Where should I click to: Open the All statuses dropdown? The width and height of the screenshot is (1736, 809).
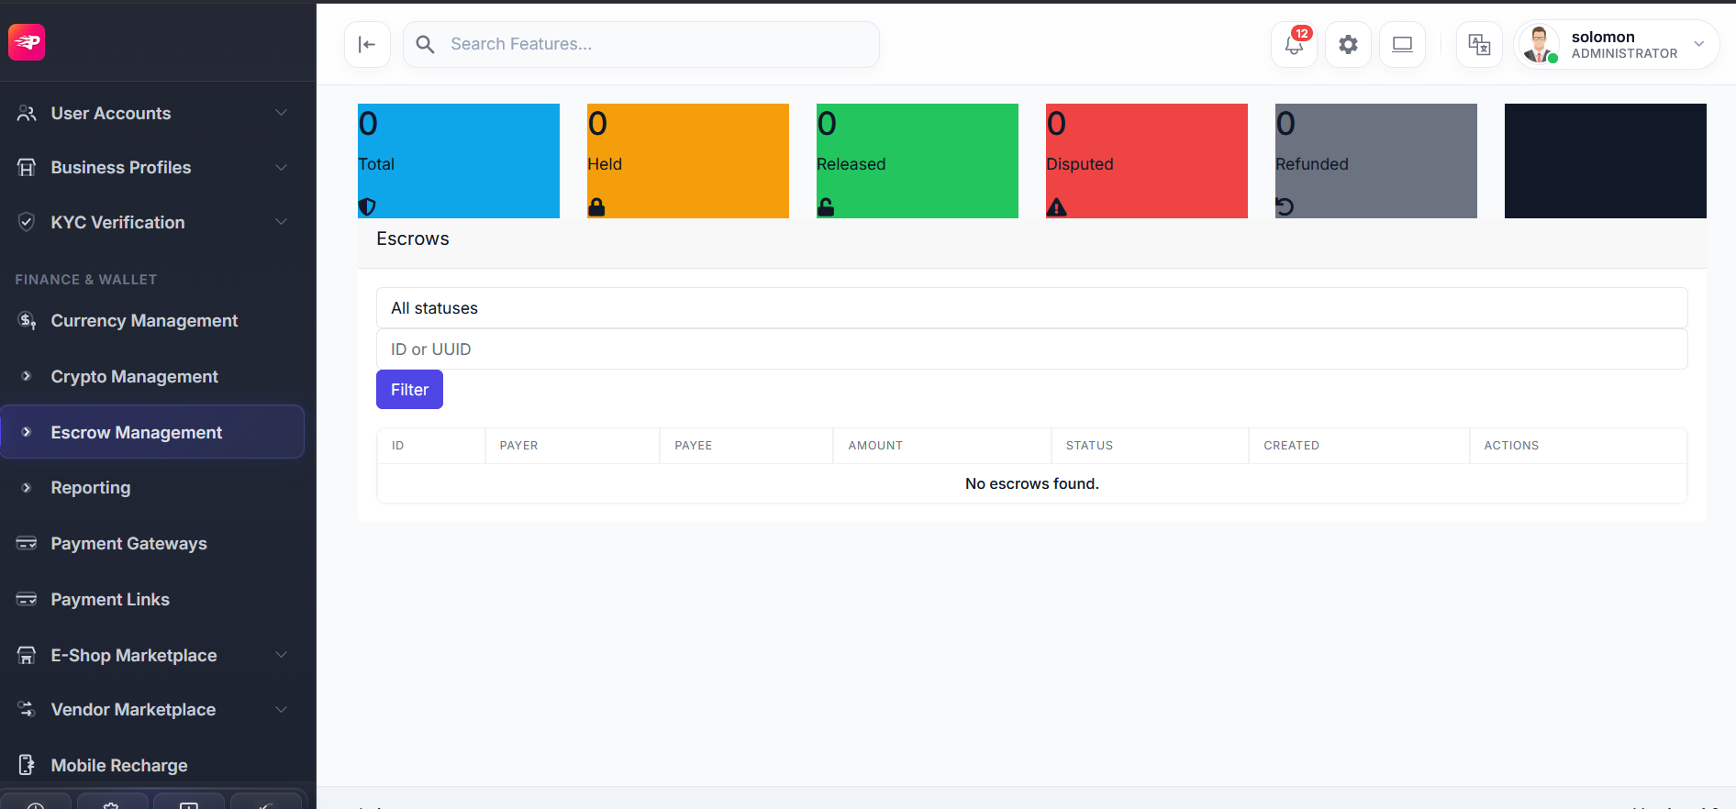(x=1031, y=308)
